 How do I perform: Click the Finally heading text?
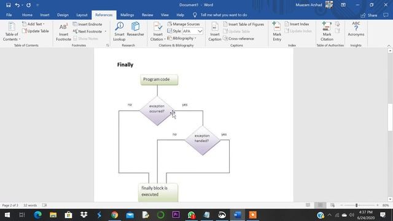(125, 64)
